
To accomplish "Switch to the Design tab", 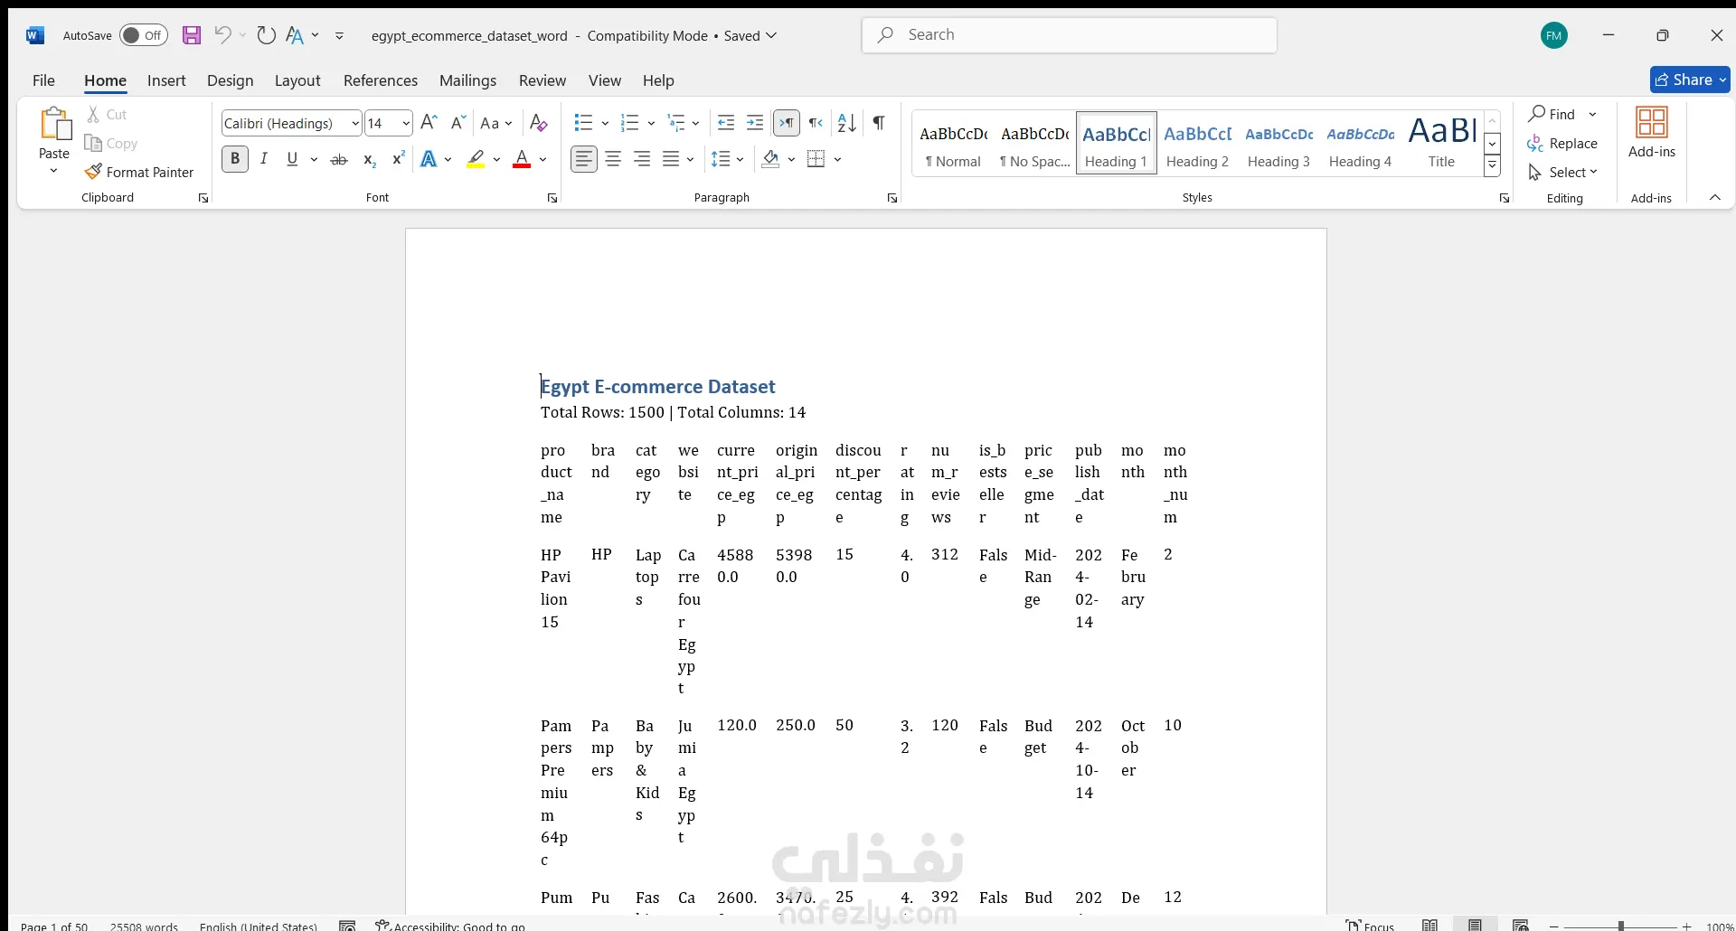I will [230, 80].
